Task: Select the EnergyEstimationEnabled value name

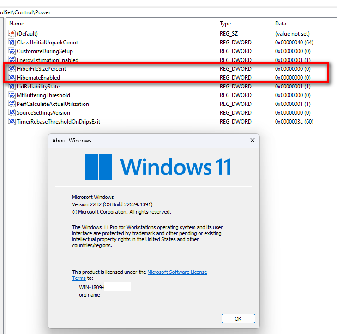Action: tap(48, 60)
